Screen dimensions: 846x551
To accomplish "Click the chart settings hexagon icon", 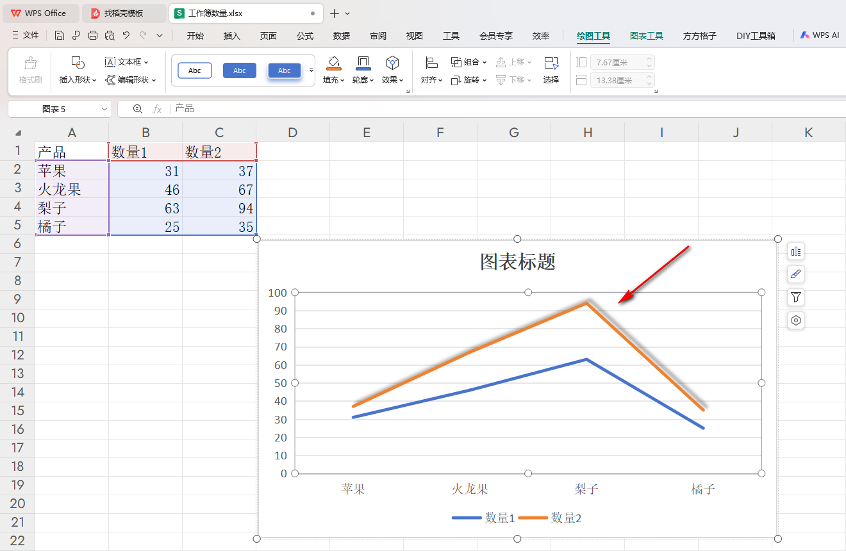I will [796, 320].
